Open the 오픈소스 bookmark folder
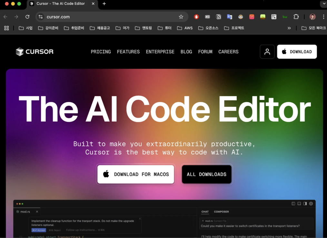Image resolution: width=327 pixels, height=238 pixels. (x=208, y=28)
